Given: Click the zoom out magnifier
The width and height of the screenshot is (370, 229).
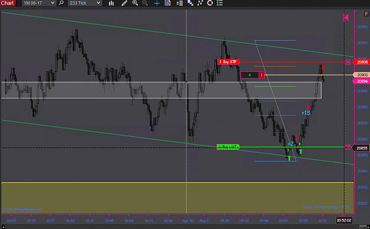Looking at the screenshot, I should [x=145, y=3].
